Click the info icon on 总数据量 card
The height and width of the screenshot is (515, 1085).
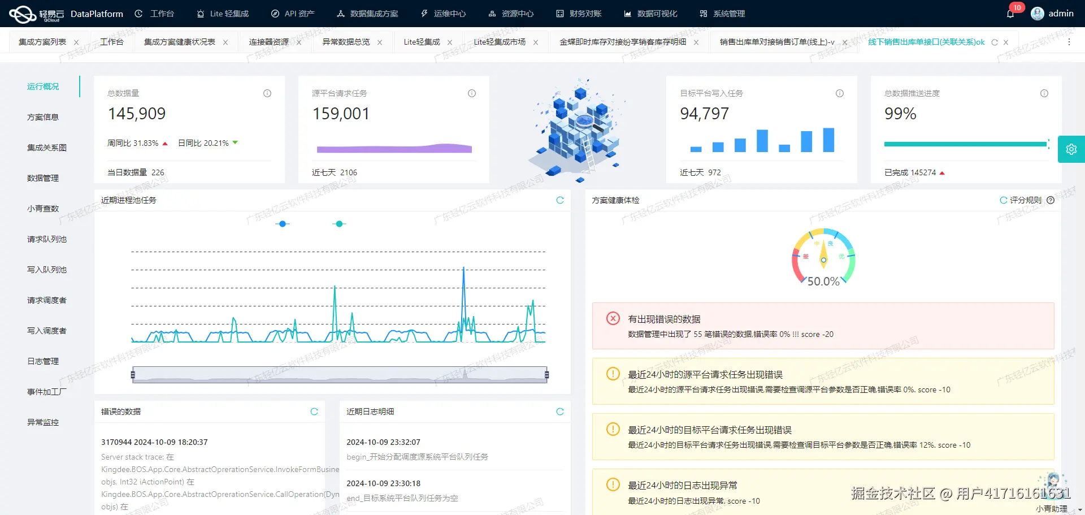[x=267, y=93]
